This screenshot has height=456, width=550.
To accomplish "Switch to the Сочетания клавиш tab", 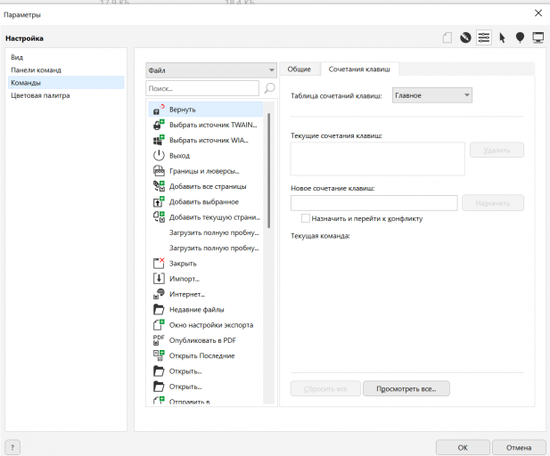I will (x=359, y=69).
